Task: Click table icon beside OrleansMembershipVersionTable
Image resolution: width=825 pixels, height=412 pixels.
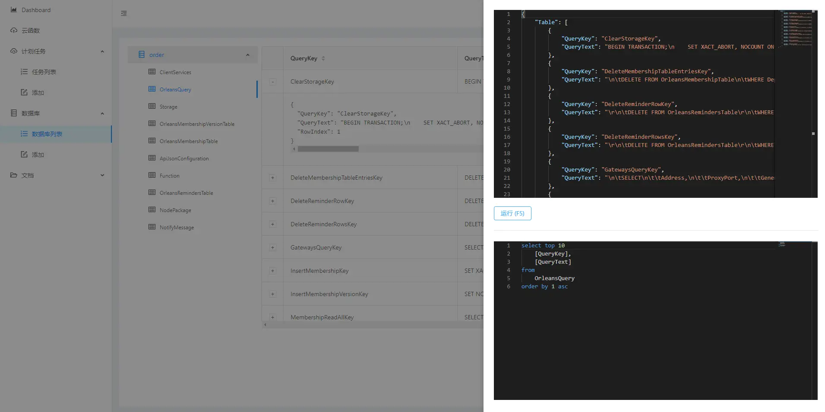Action: click(152, 124)
